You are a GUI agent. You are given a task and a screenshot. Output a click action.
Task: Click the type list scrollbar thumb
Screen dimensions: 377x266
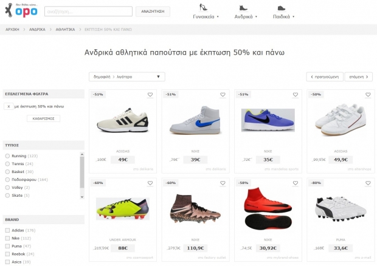[82, 172]
